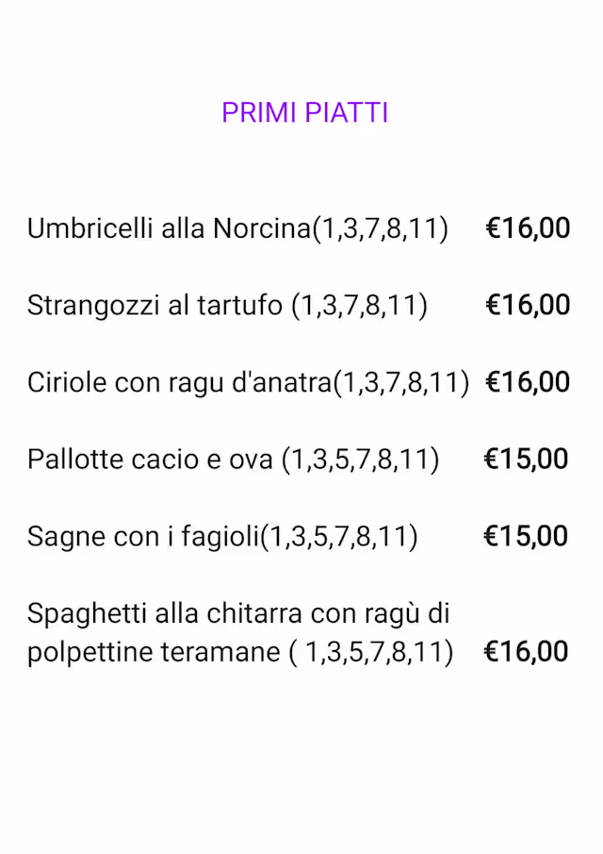
Task: Click allergen list next to Strangozzi al tartufo
Action: 359,306
